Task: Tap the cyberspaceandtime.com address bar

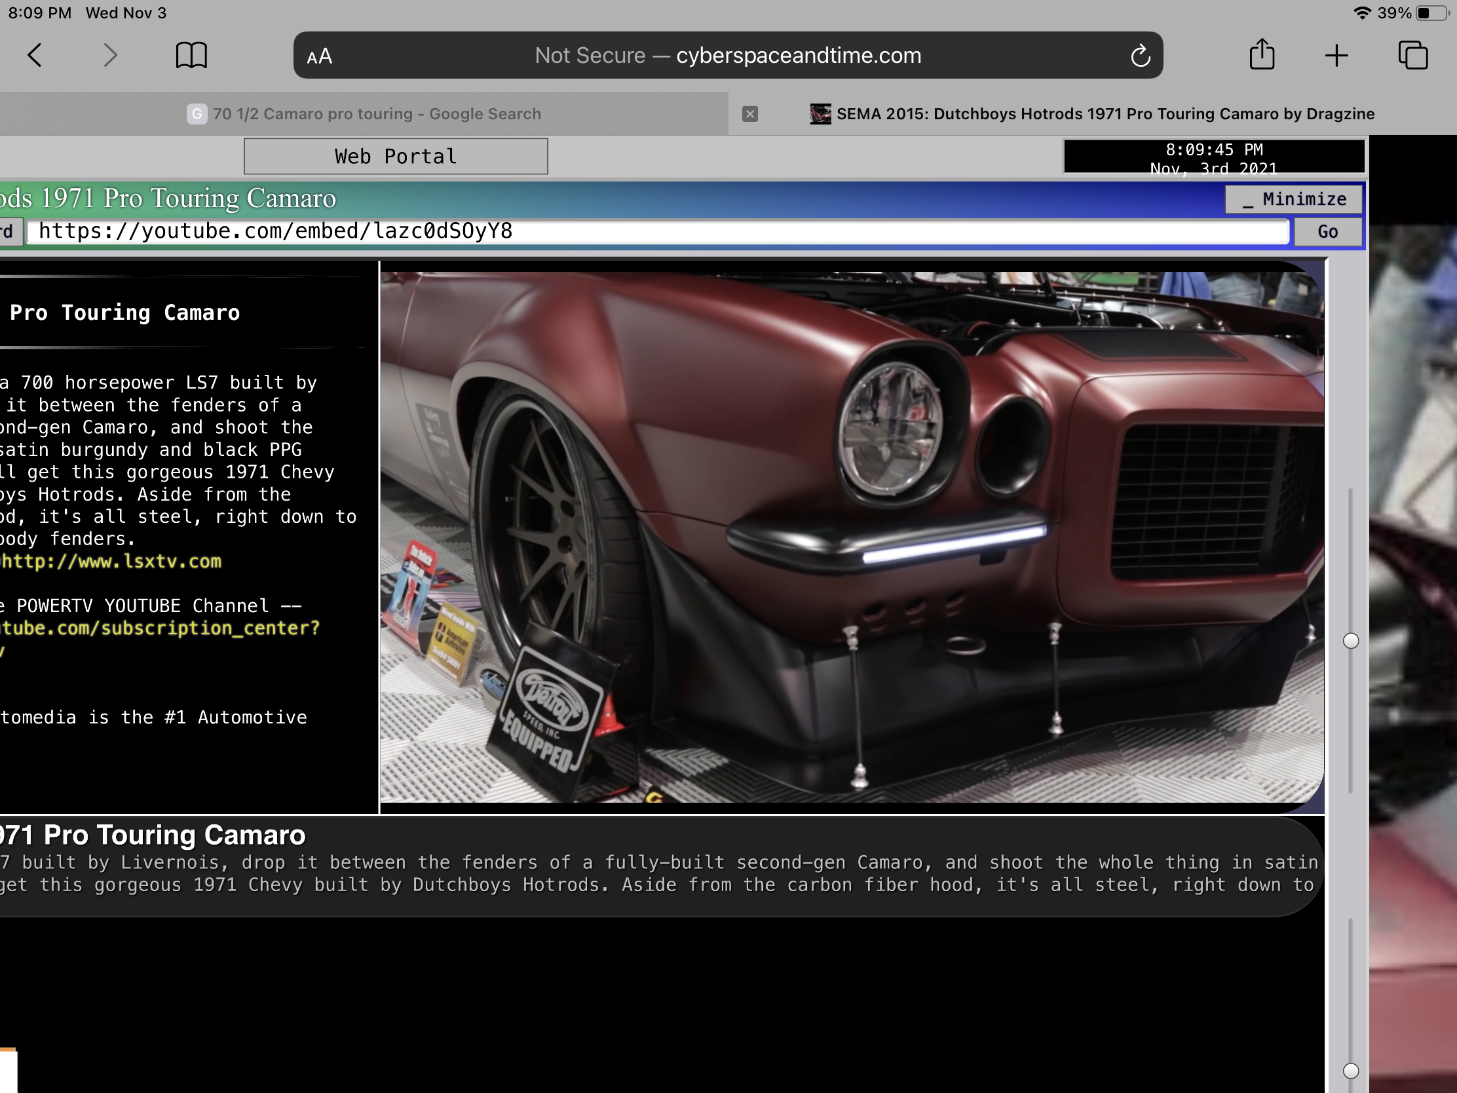Action: [x=728, y=55]
